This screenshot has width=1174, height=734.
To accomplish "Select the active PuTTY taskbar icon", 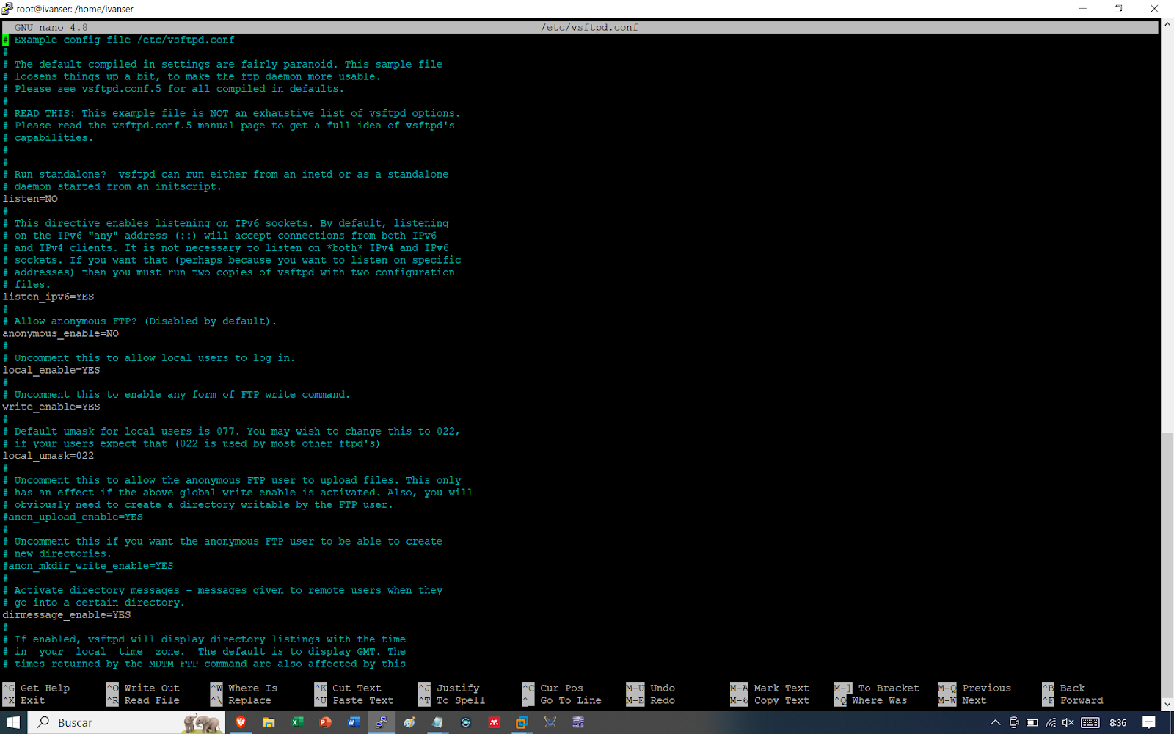I will click(382, 722).
